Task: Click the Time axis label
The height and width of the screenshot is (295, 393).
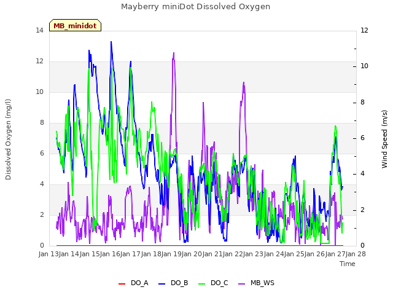Action: pyautogui.click(x=348, y=264)
